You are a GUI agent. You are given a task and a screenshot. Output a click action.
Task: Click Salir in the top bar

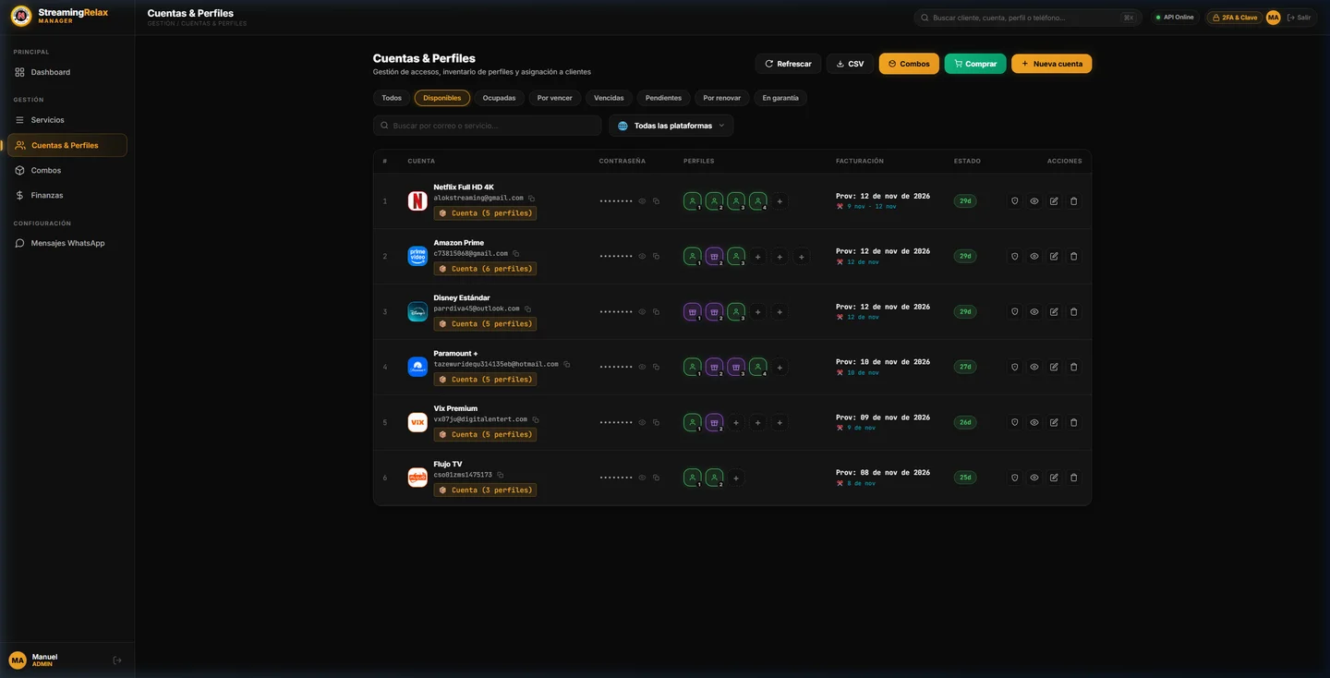(1299, 18)
